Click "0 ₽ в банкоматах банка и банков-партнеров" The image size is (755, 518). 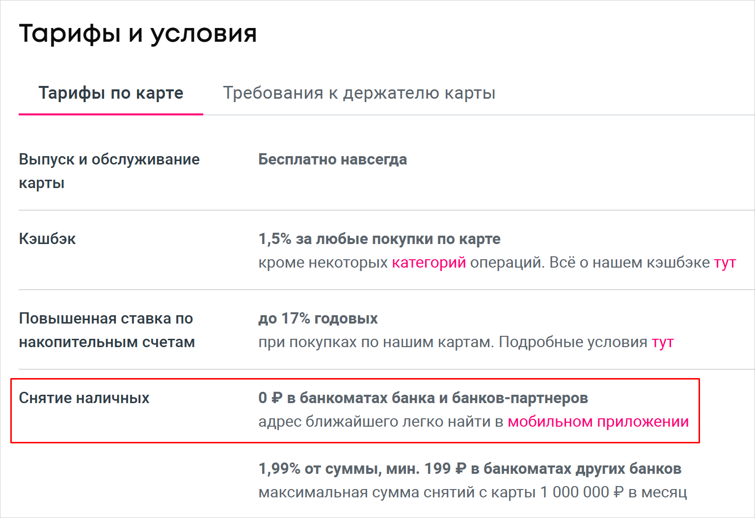click(x=423, y=398)
